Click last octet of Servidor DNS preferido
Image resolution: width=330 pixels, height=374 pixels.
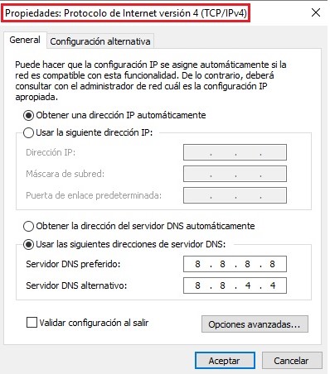click(272, 264)
